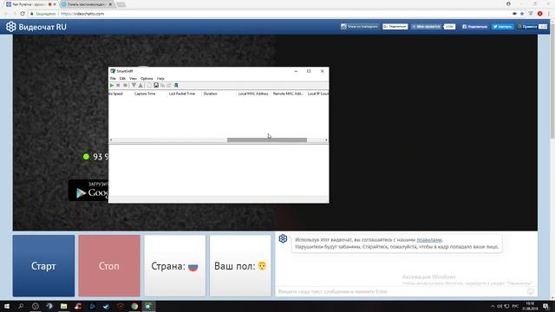Viewport: 555px width, 312px height.
Task: Click the Facebook like button in header
Action: pos(426,27)
